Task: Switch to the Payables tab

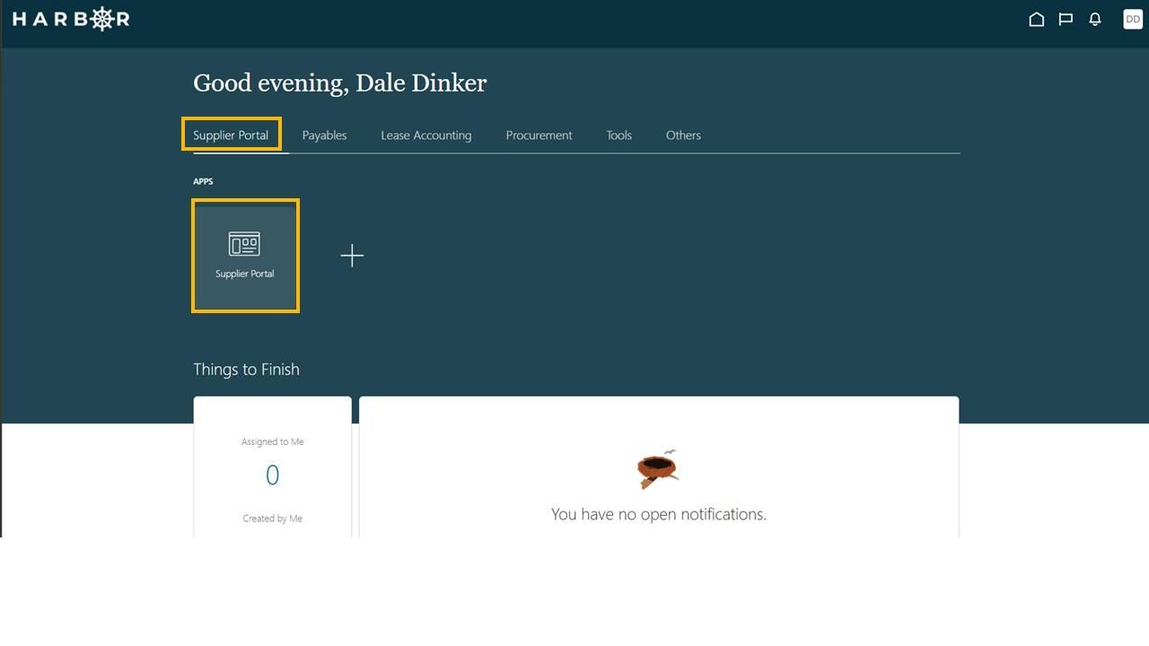Action: click(x=324, y=135)
